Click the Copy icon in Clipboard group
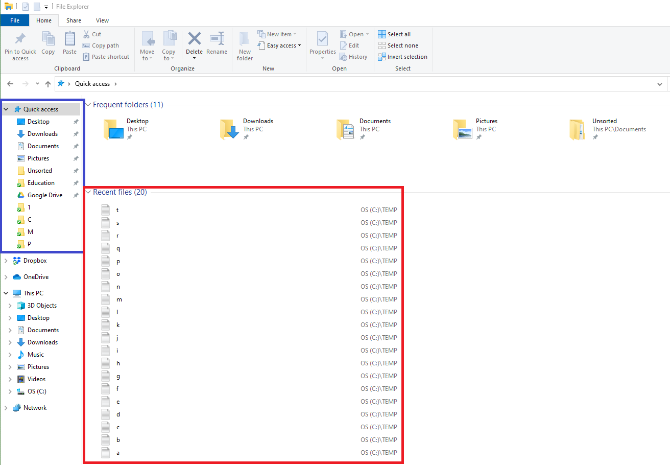Viewport: 670px width, 465px height. (48, 39)
